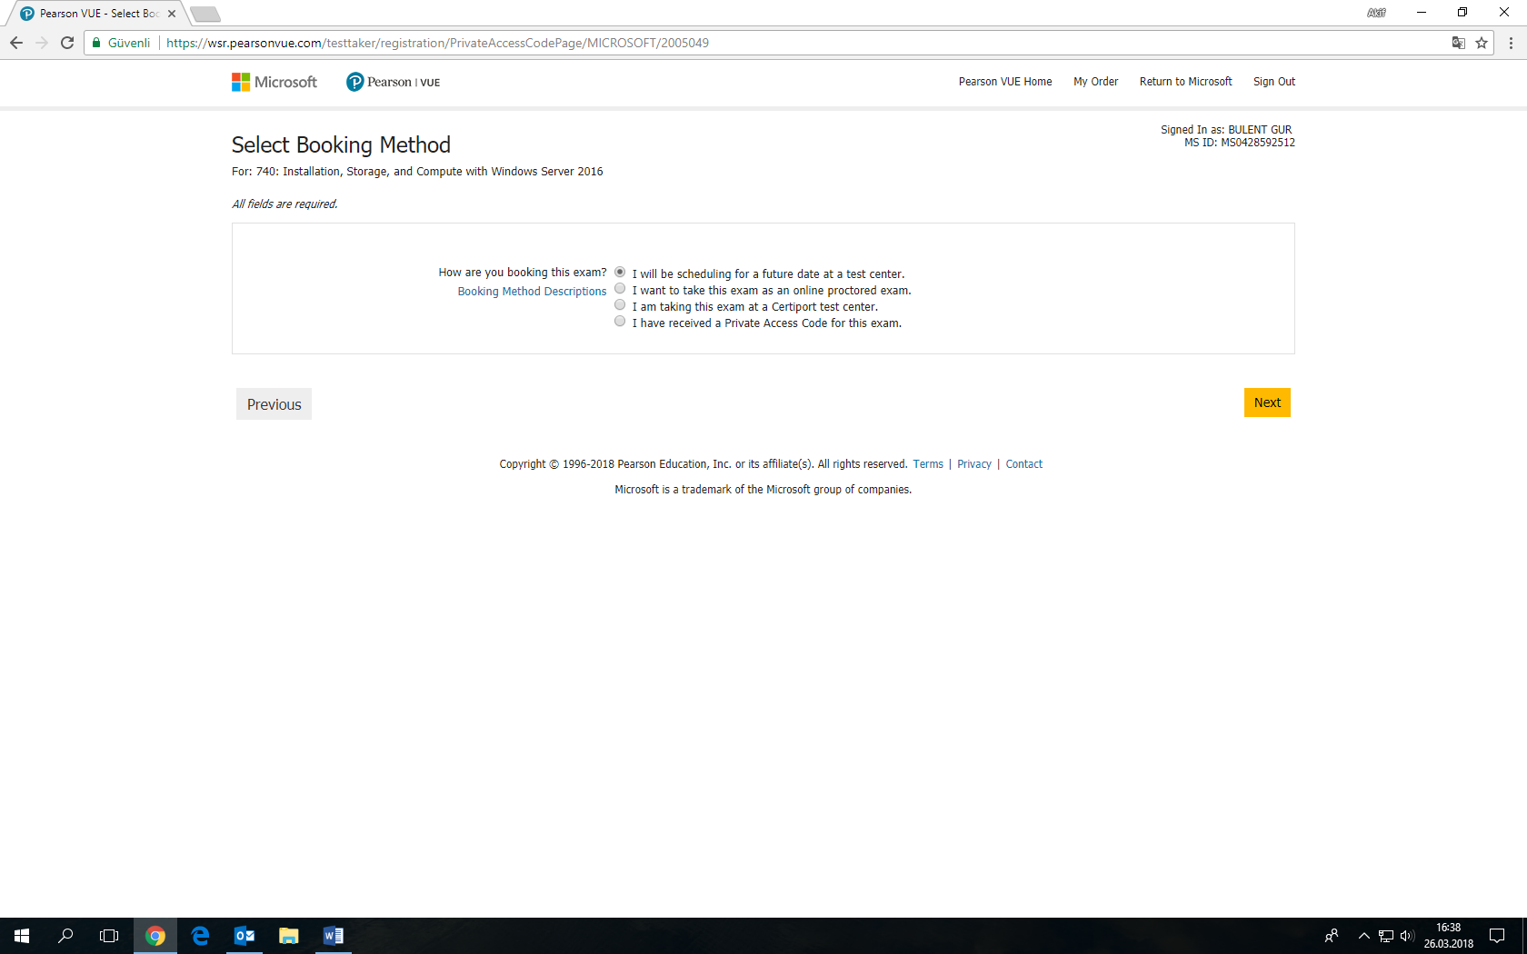Open the translate page icon in address bar
Screen dimensions: 1527x954
tap(1459, 43)
